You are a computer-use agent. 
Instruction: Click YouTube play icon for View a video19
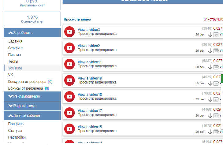coord(69,80)
